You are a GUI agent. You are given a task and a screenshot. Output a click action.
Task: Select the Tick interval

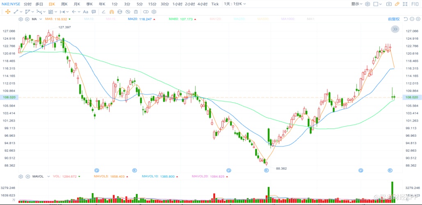tap(215, 4)
